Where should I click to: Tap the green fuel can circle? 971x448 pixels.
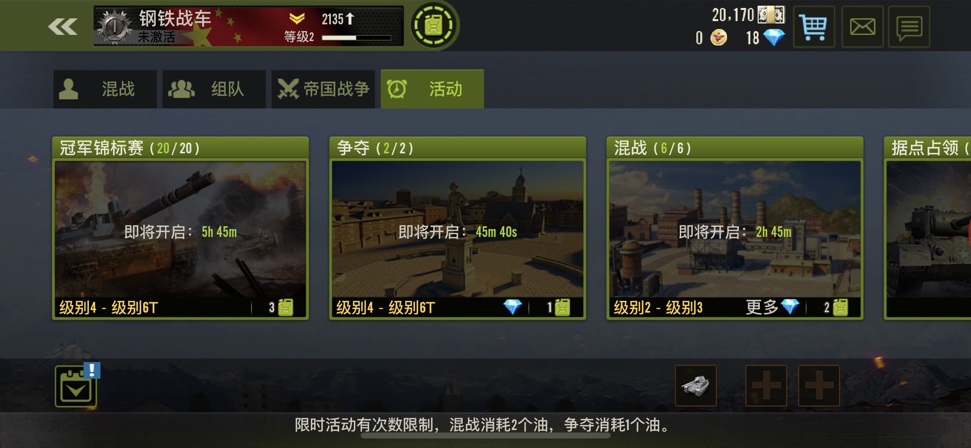pyautogui.click(x=434, y=26)
